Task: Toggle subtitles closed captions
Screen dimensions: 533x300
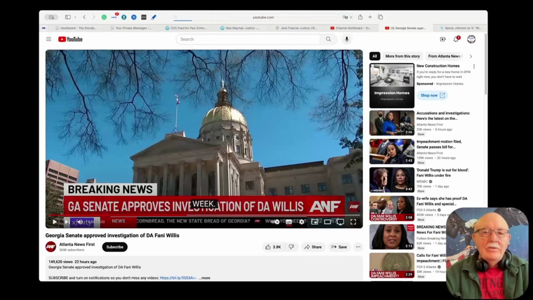Action: (289, 222)
